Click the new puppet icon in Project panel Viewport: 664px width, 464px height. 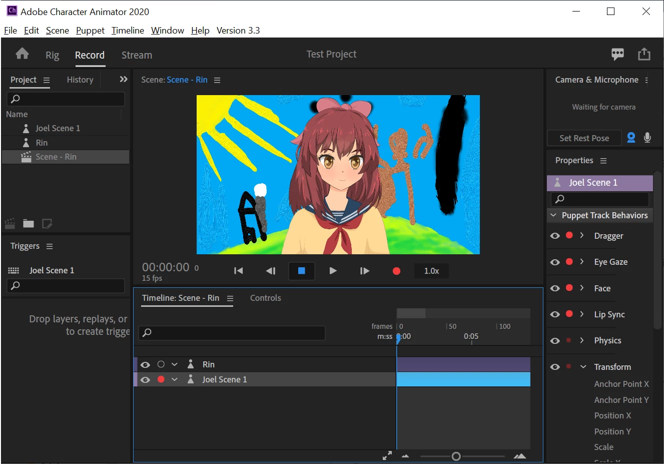(x=47, y=224)
